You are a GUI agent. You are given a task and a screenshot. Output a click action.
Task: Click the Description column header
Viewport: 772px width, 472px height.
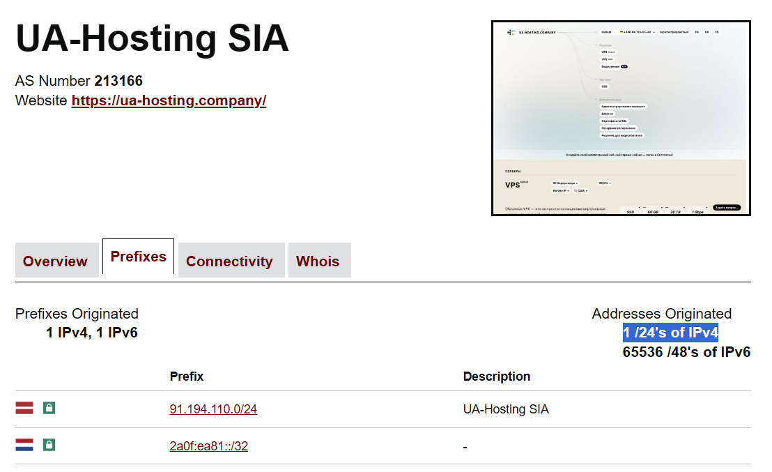click(x=497, y=376)
